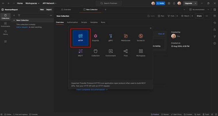This screenshot has height=116, width=218.
Task: Open History in the left sidebar
Action: coord(5,33)
